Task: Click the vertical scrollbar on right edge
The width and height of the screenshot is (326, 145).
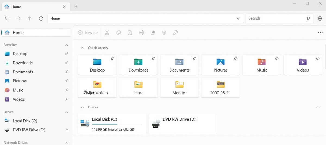Action: 325,57
